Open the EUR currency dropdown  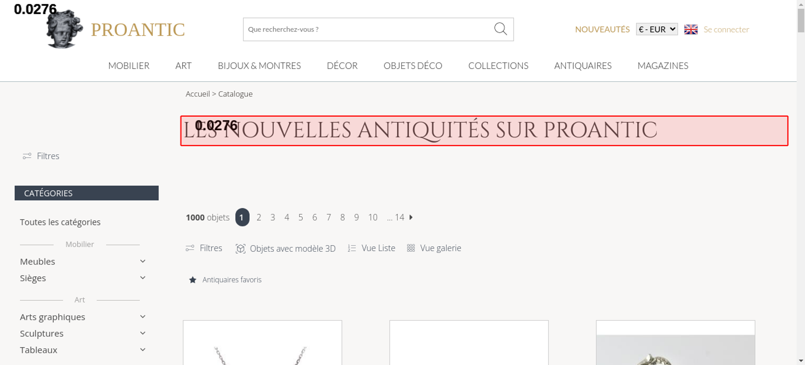click(x=657, y=29)
